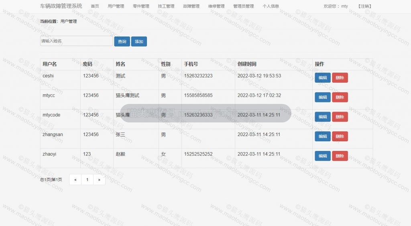
Task: Focus the 请输入姓名 search field
Action: [x=76, y=41]
